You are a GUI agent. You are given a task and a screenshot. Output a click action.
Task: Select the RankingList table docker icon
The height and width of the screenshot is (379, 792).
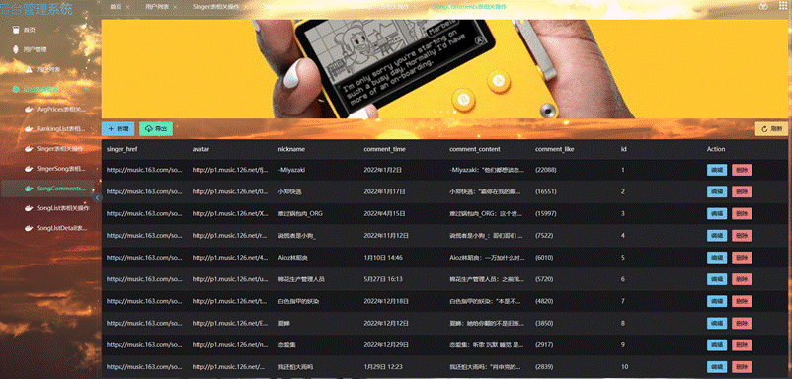pyautogui.click(x=29, y=129)
